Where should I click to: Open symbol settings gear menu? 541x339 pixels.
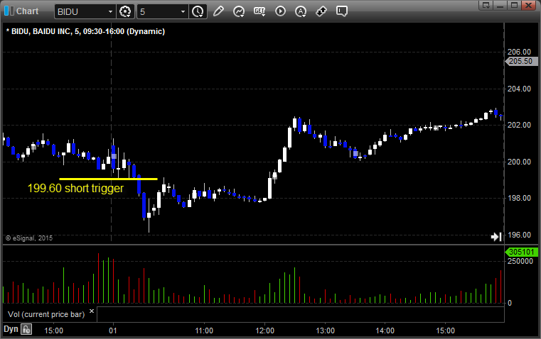125,11
